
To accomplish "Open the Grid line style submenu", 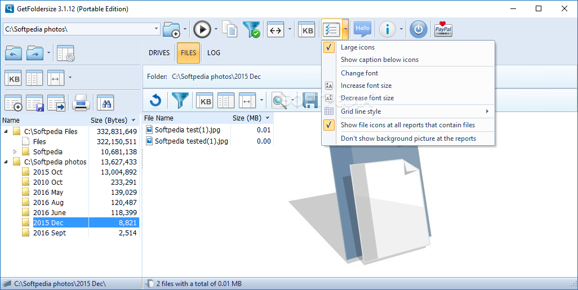I will point(408,111).
